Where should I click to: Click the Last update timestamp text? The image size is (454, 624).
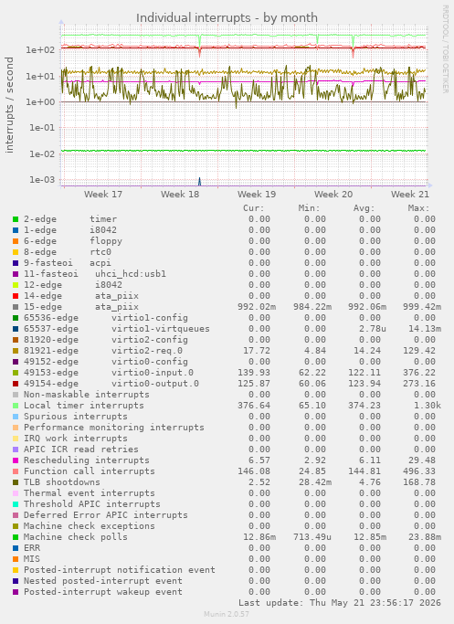[x=340, y=603]
